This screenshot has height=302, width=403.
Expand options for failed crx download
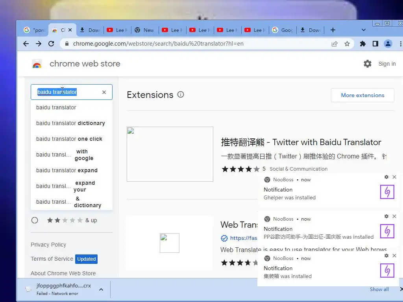pyautogui.click(x=101, y=289)
